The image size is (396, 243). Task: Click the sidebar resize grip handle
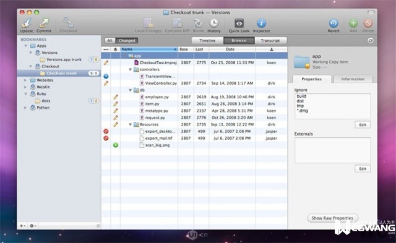coord(98,226)
